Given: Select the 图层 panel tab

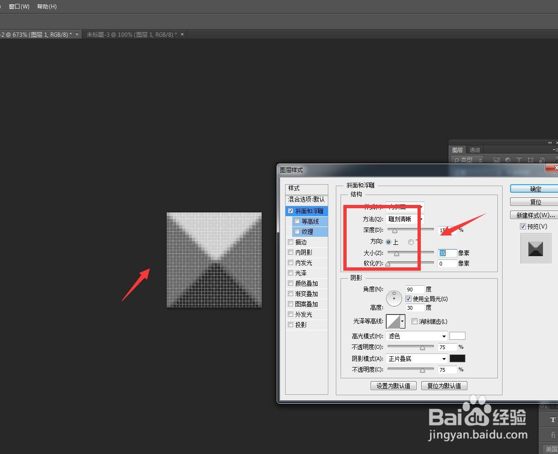Looking at the screenshot, I should [457, 150].
